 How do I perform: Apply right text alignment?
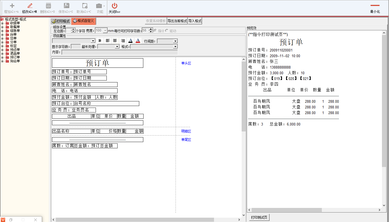(123, 41)
